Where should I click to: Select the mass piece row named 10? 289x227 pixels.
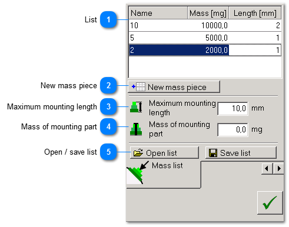coord(205,25)
